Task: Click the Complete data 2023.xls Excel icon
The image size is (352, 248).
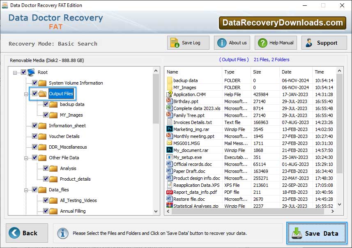Action: pos(170,108)
